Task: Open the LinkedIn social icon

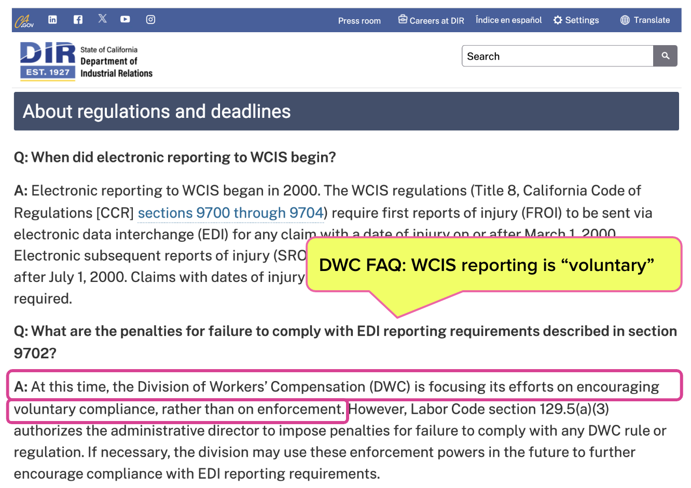Action: pyautogui.click(x=52, y=19)
